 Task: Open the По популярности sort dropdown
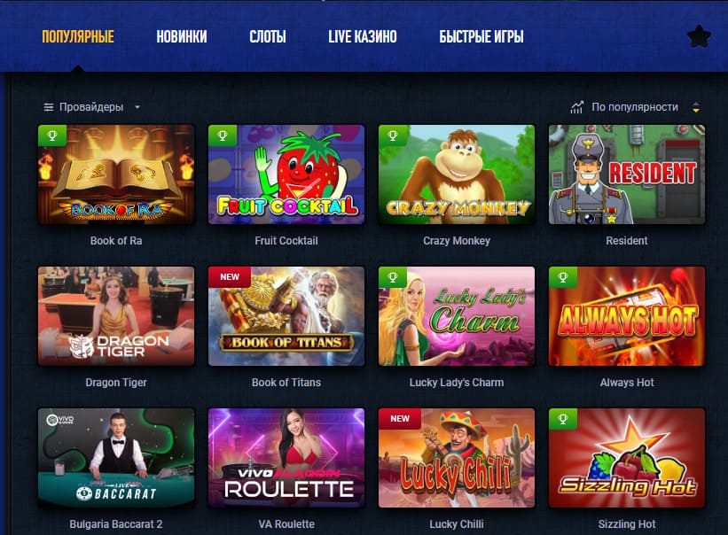[x=635, y=107]
